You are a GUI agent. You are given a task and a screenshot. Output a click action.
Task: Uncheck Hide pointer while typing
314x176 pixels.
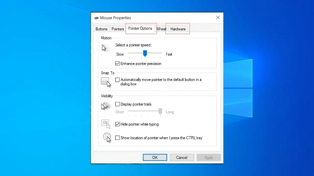click(117, 124)
